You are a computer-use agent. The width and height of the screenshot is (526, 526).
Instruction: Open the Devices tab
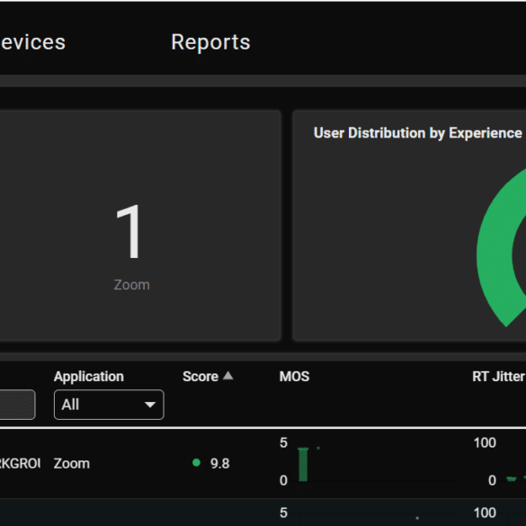32,42
